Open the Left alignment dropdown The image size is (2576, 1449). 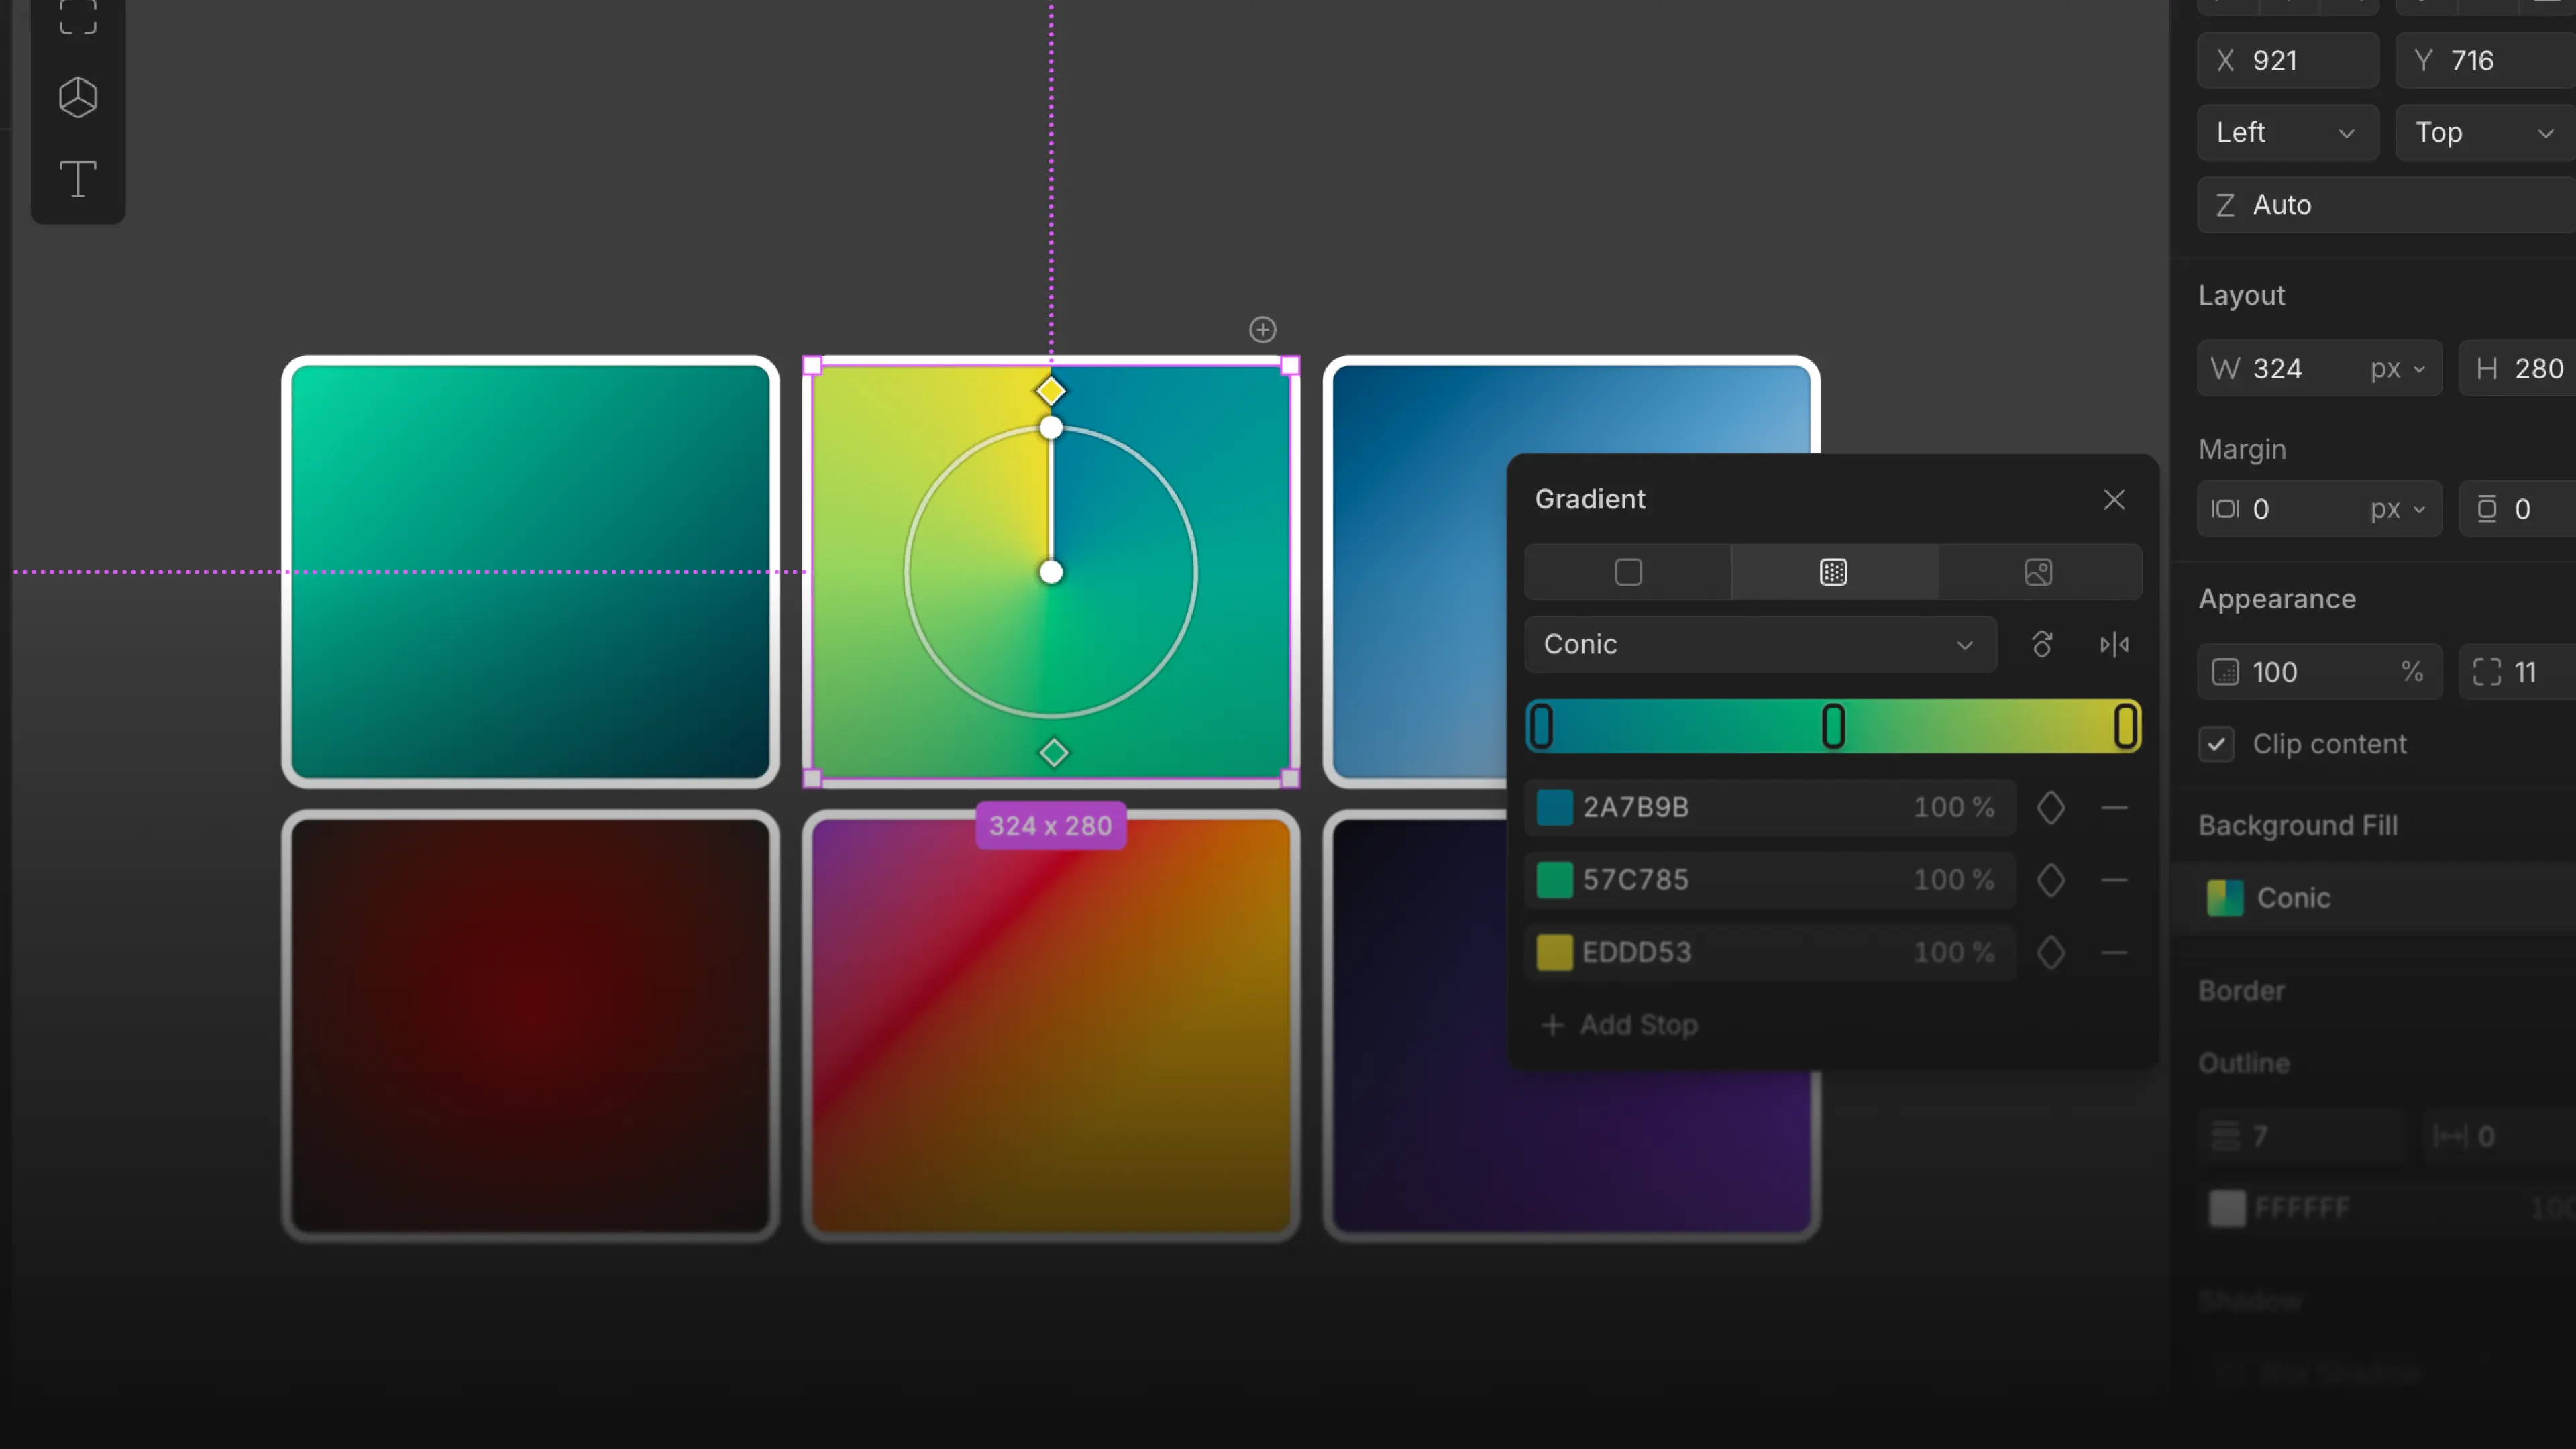click(x=2288, y=132)
